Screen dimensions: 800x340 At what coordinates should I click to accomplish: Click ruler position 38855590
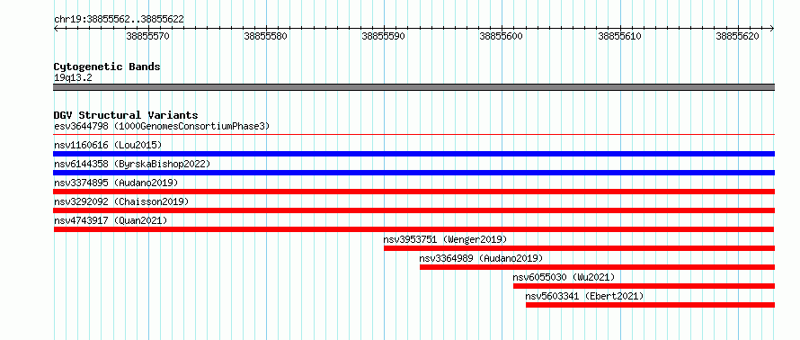click(384, 36)
